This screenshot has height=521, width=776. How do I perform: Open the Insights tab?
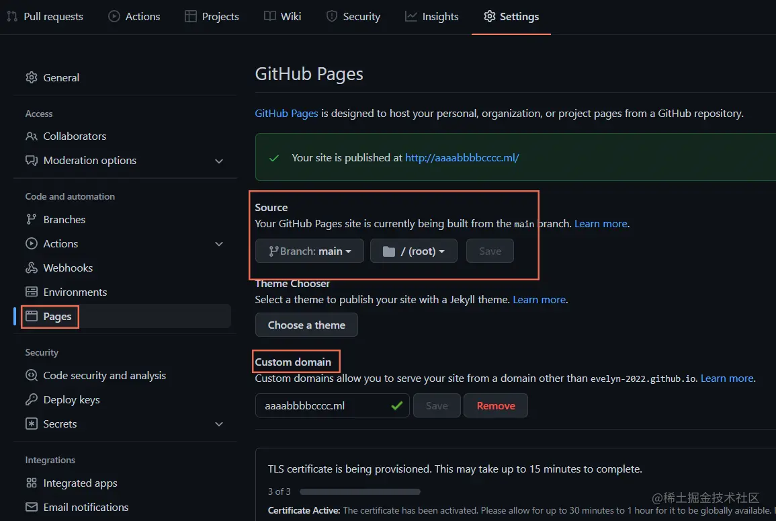432,16
